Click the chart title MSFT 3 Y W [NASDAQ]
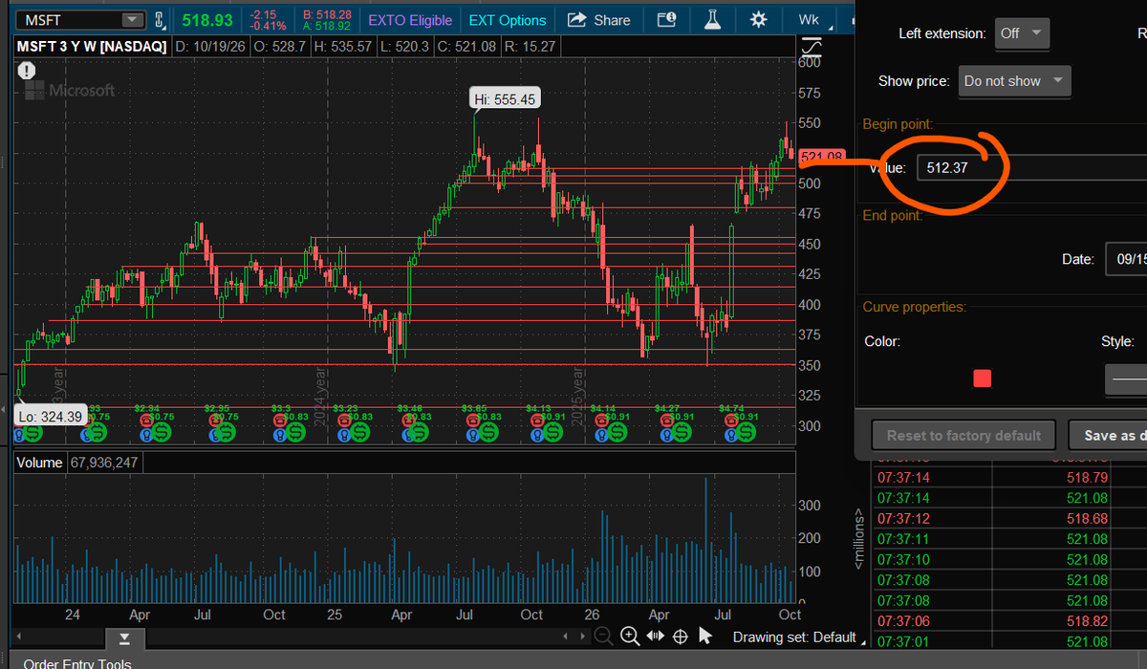 pos(92,46)
